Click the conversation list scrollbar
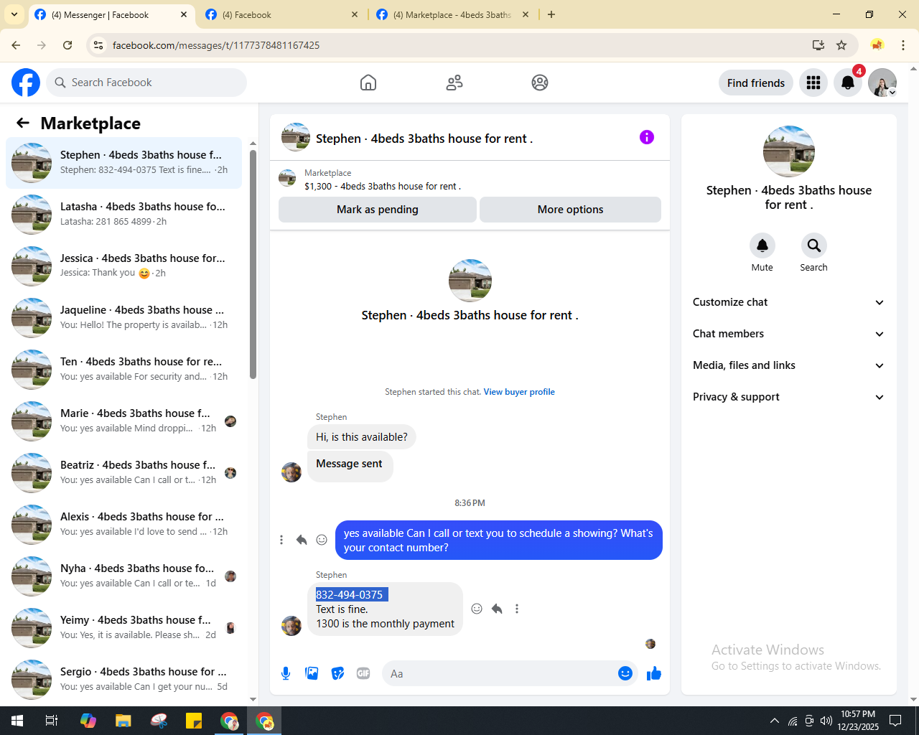Screen dimensions: 919x735 coord(253,264)
